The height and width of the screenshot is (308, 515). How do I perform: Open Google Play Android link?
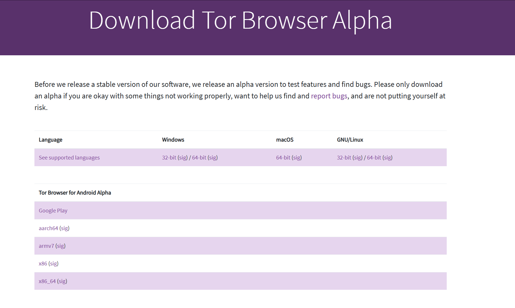[53, 211]
